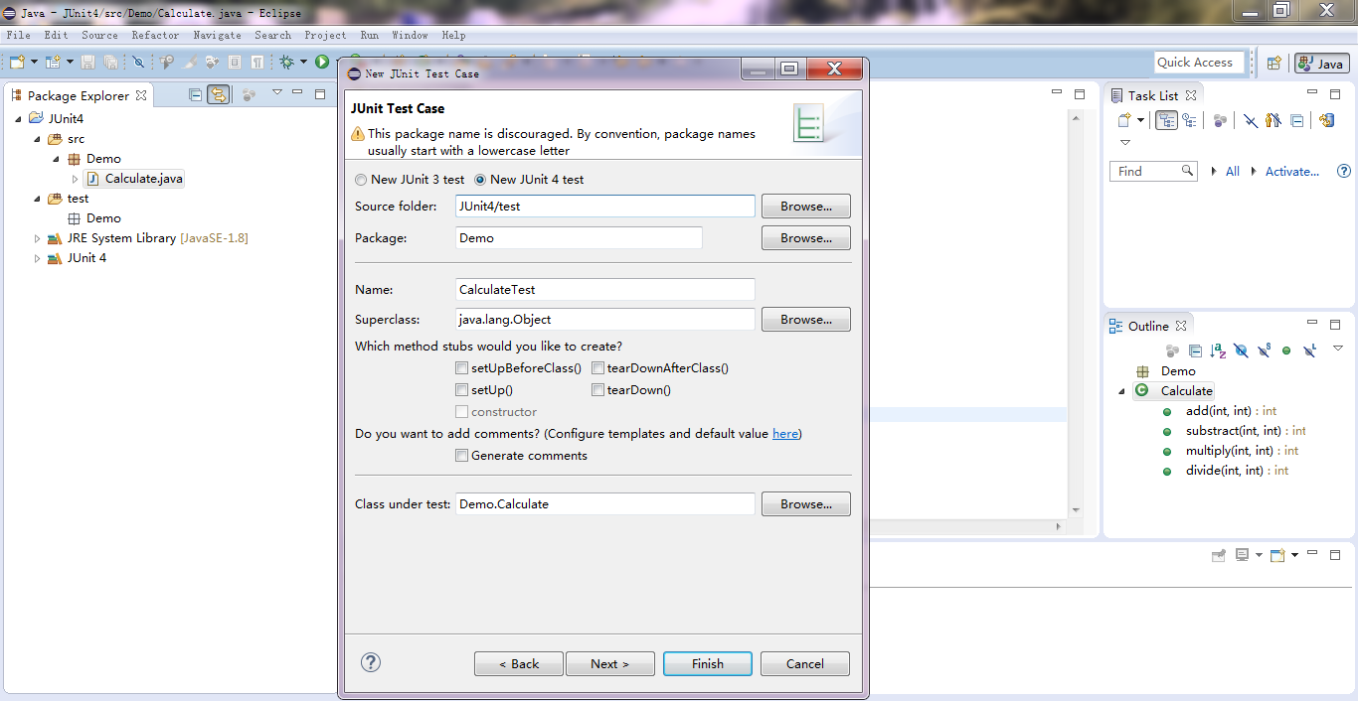Click Class under test input field
This screenshot has height=701, width=1358.
(x=604, y=504)
